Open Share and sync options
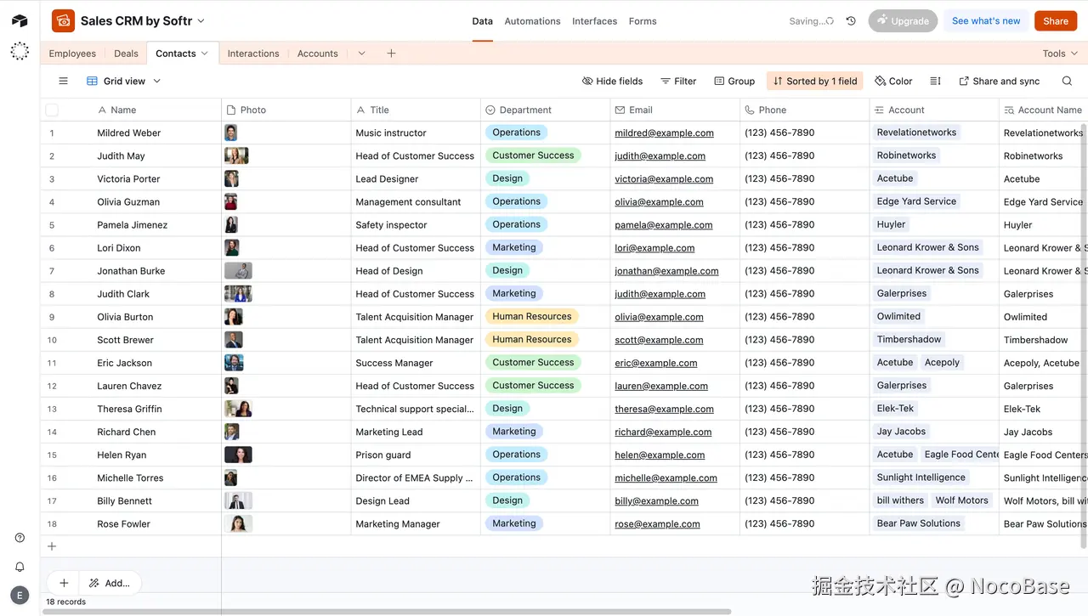Viewport: 1088px width, 616px height. [999, 81]
